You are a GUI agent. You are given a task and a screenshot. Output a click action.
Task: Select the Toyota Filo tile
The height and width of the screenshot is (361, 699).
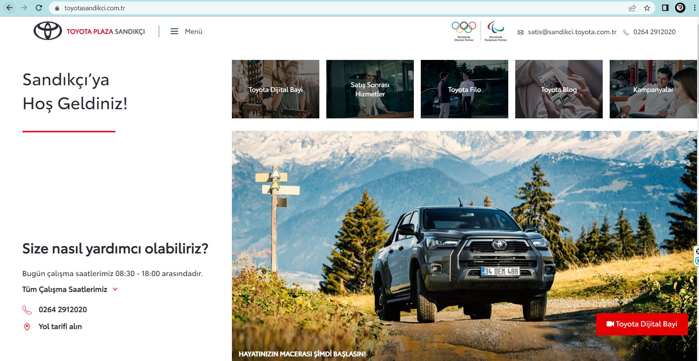pyautogui.click(x=464, y=89)
